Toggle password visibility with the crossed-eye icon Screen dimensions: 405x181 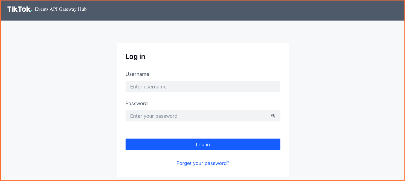tap(273, 116)
